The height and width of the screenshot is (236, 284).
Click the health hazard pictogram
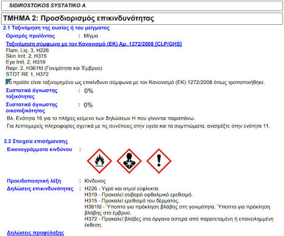[129, 161]
